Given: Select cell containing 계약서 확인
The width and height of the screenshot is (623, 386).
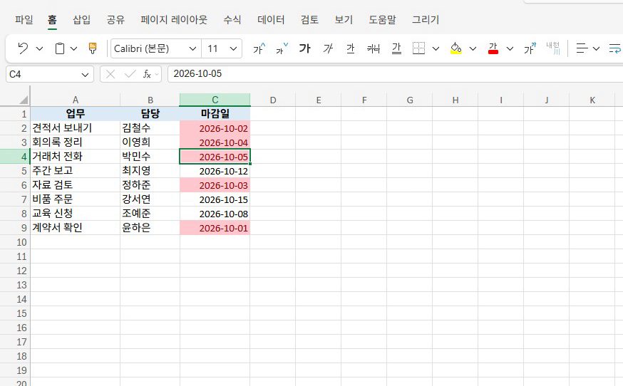Looking at the screenshot, I should 75,228.
